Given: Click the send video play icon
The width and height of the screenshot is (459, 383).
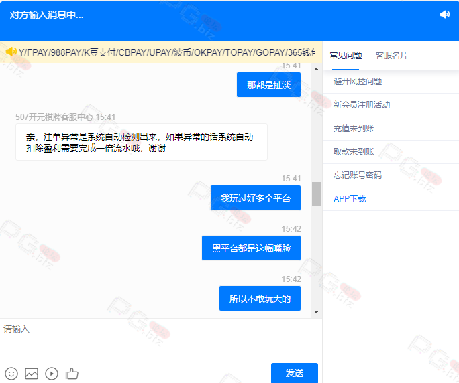Looking at the screenshot, I should (x=52, y=374).
